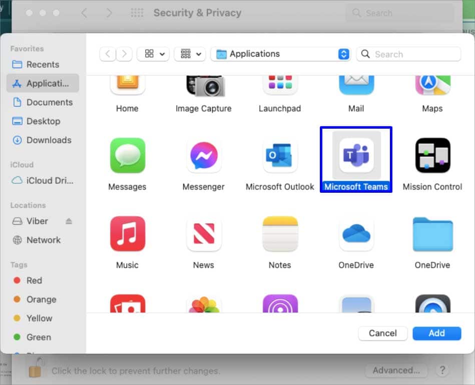Go back in Security & Privacy window
Image resolution: width=475 pixels, height=385 pixels.
coord(85,13)
